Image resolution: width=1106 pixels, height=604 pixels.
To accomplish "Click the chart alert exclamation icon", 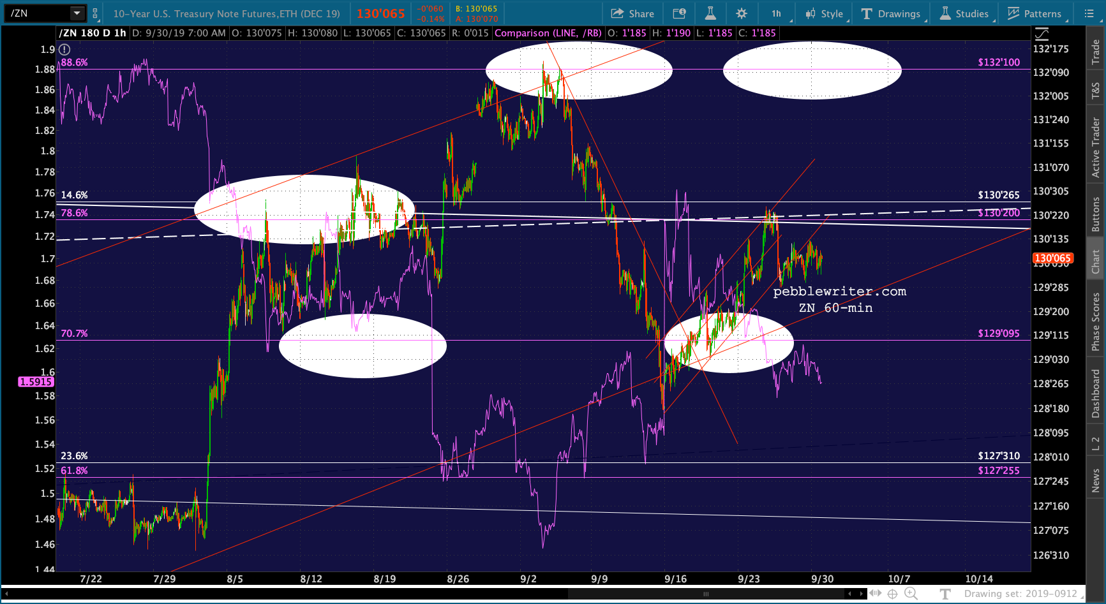I will click(x=64, y=49).
